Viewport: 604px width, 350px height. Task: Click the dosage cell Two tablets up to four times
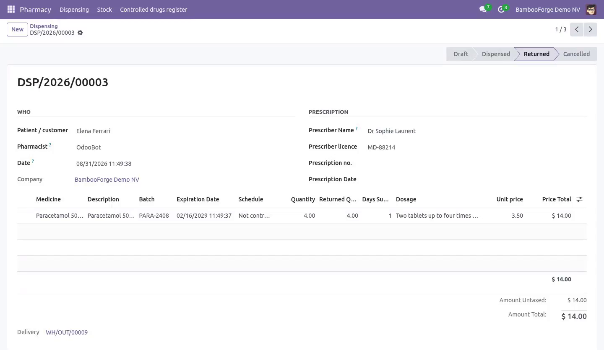[437, 216]
